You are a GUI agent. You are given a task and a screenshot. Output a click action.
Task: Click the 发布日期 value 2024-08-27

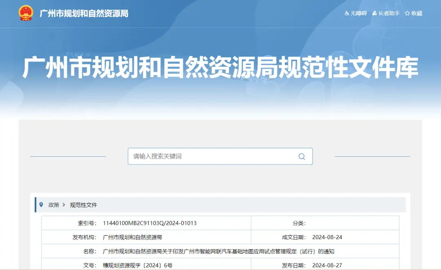327,265
